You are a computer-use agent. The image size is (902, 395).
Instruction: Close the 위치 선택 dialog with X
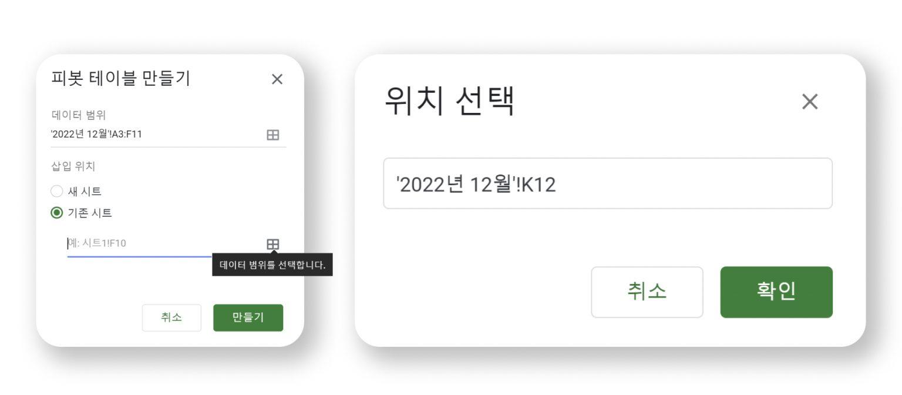tap(809, 102)
